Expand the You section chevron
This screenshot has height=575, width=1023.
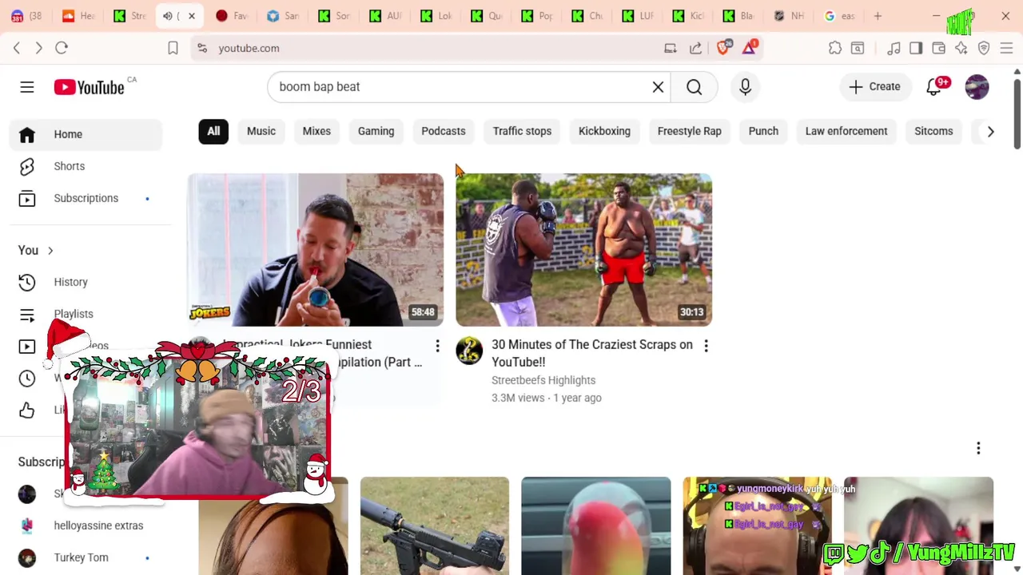point(50,251)
